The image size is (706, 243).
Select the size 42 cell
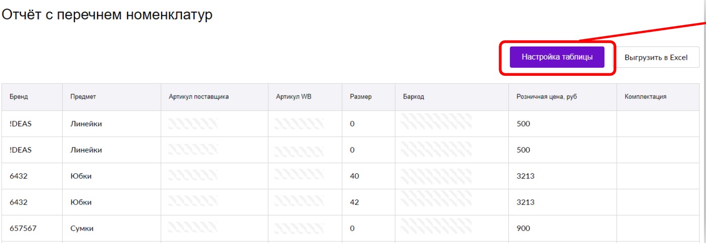(x=368, y=202)
